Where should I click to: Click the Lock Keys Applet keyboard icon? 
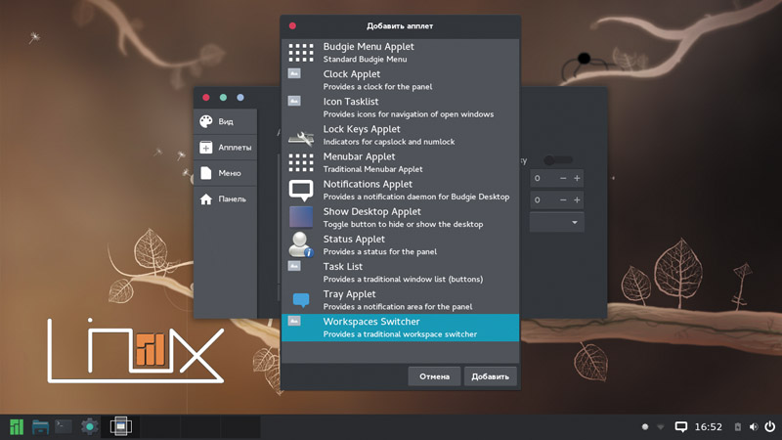pyautogui.click(x=301, y=137)
